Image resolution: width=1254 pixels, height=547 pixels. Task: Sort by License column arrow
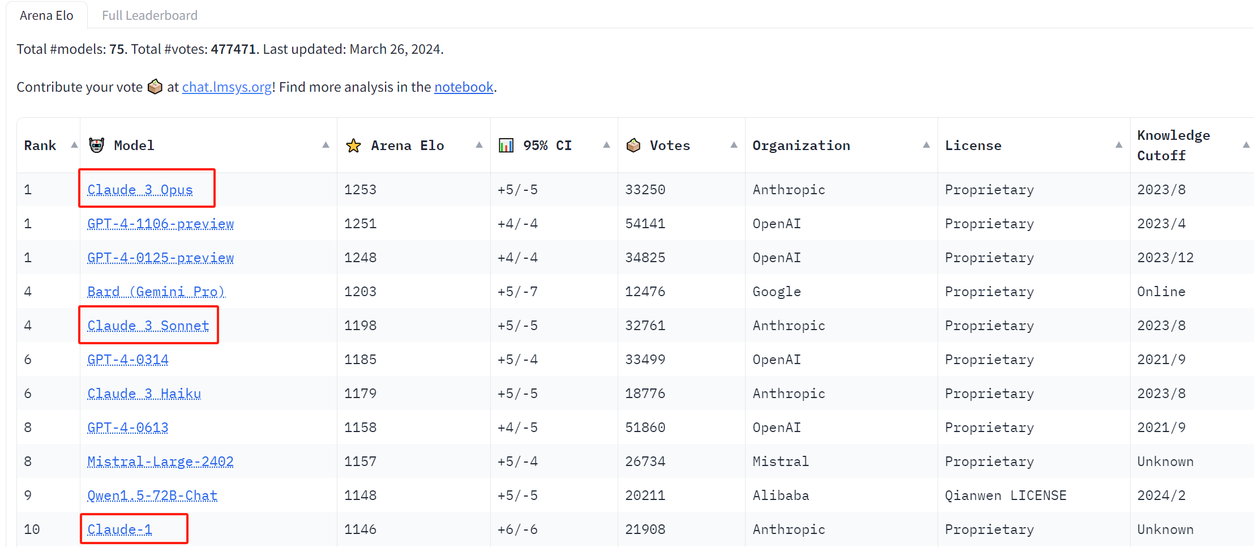1119,145
